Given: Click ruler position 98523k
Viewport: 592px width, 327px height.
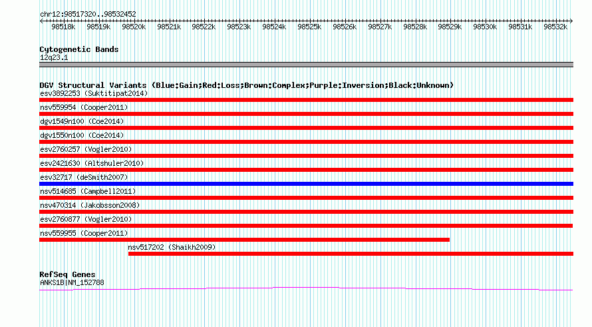Looking at the screenshot, I should [x=239, y=27].
